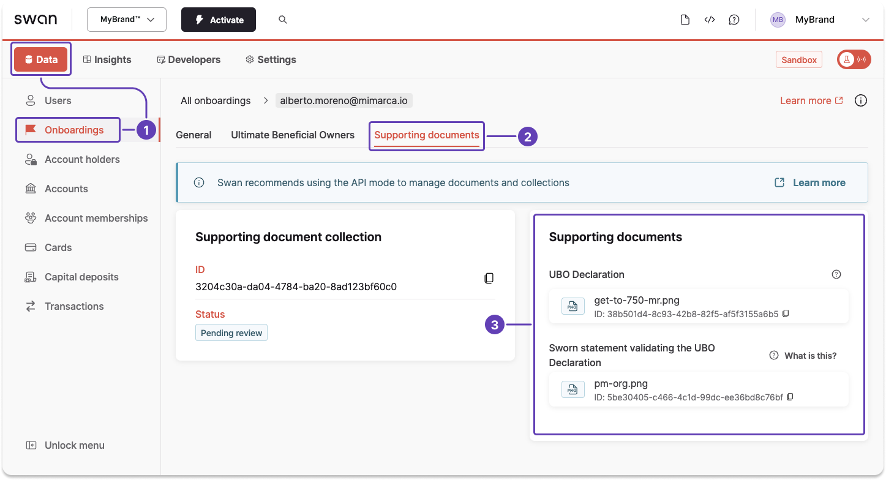The width and height of the screenshot is (886, 480).
Task: Copy the ID of get-to-750-mr.png
Action: 786,313
